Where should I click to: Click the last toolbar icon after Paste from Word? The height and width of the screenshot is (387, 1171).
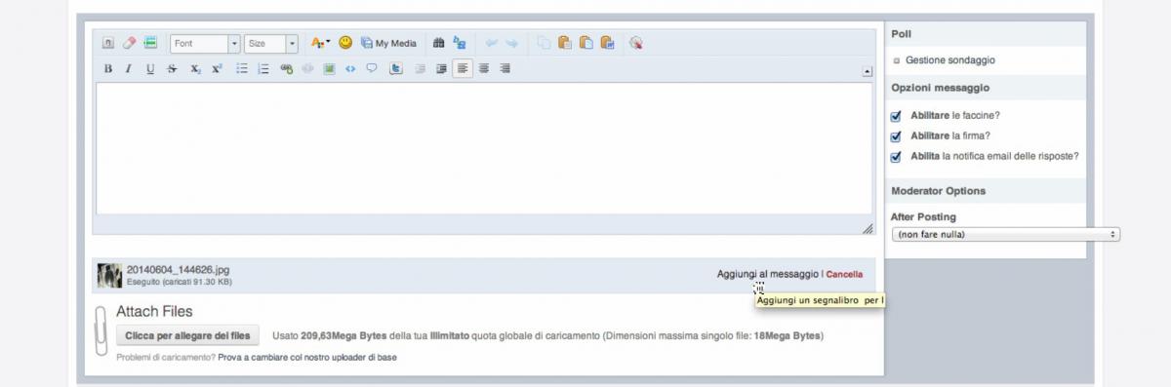click(x=636, y=43)
